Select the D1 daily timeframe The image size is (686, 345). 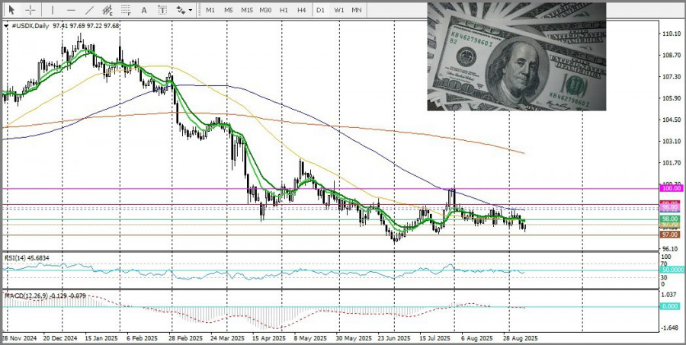click(x=320, y=10)
